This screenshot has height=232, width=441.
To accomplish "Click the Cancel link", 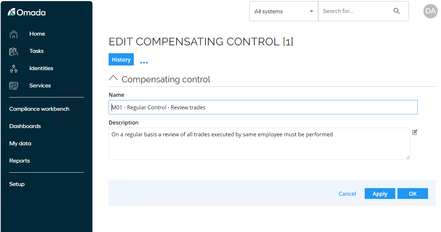I will pos(347,194).
